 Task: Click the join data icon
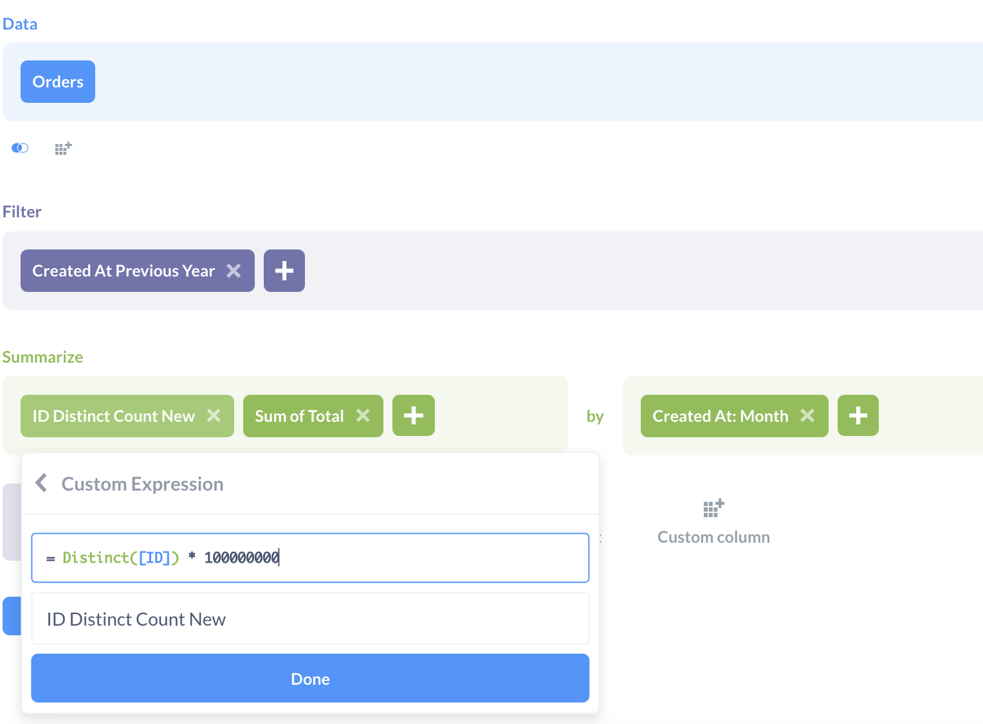(x=20, y=148)
